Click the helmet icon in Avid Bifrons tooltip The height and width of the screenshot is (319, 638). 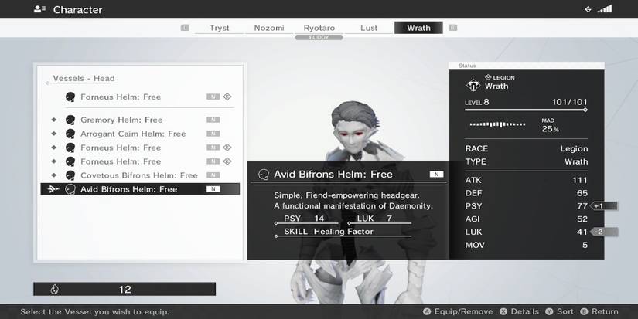(x=263, y=174)
